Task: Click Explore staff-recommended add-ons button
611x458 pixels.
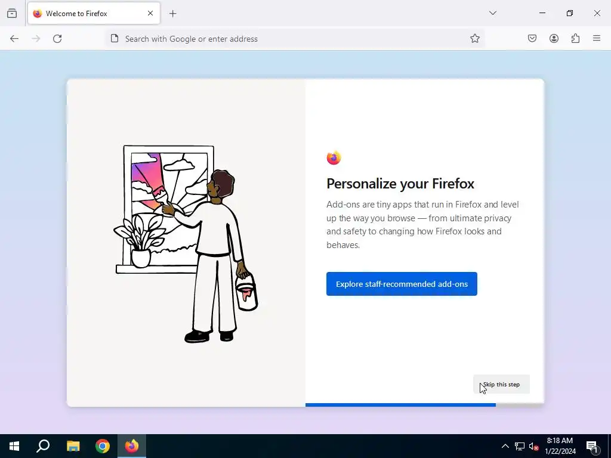Action: [402, 284]
